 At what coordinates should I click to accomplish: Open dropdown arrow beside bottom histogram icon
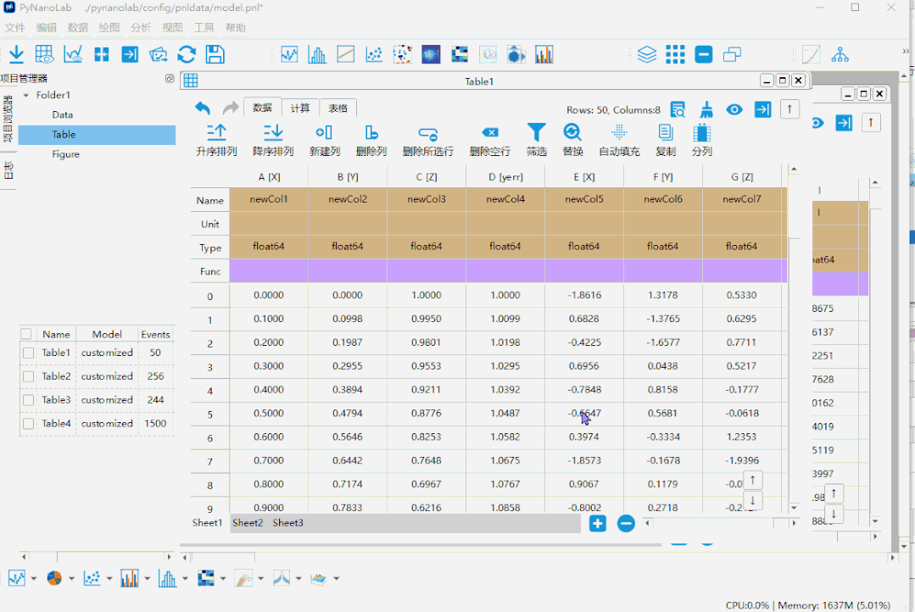pos(185,579)
